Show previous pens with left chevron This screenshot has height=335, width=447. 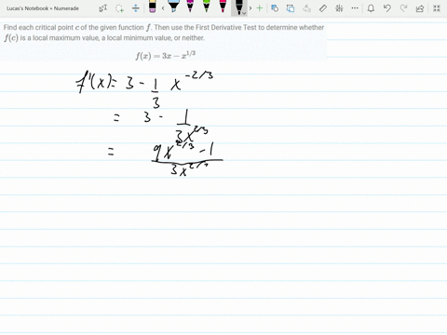click(163, 8)
